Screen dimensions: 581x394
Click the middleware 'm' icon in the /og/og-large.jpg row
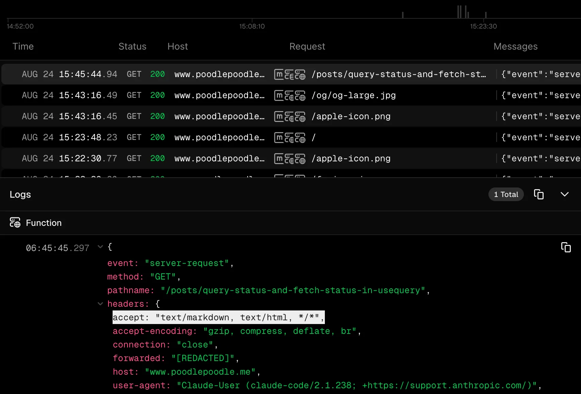(x=279, y=95)
